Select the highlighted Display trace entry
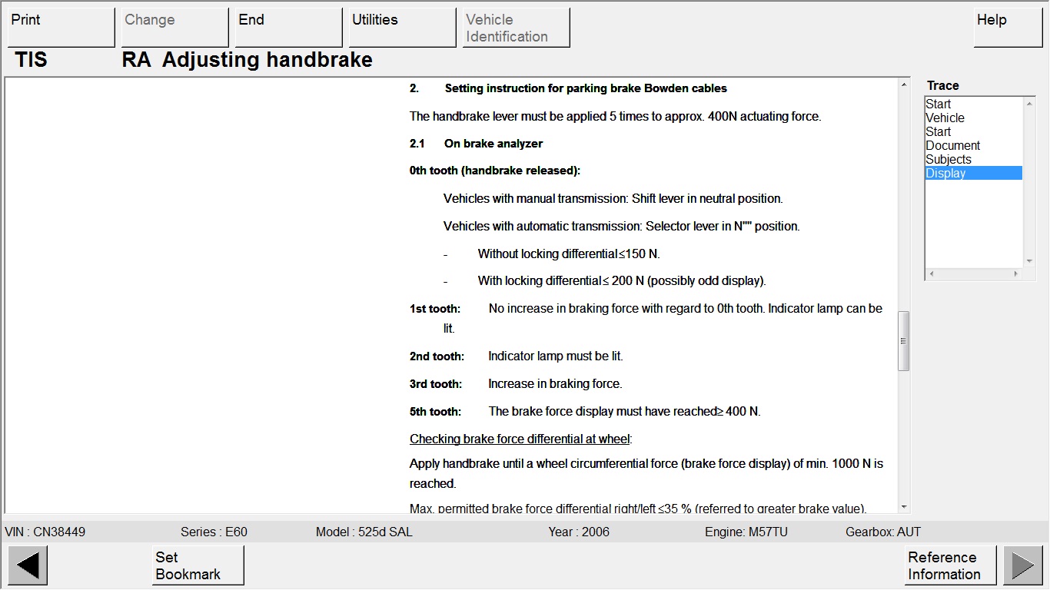This screenshot has width=1050, height=590. click(x=974, y=173)
